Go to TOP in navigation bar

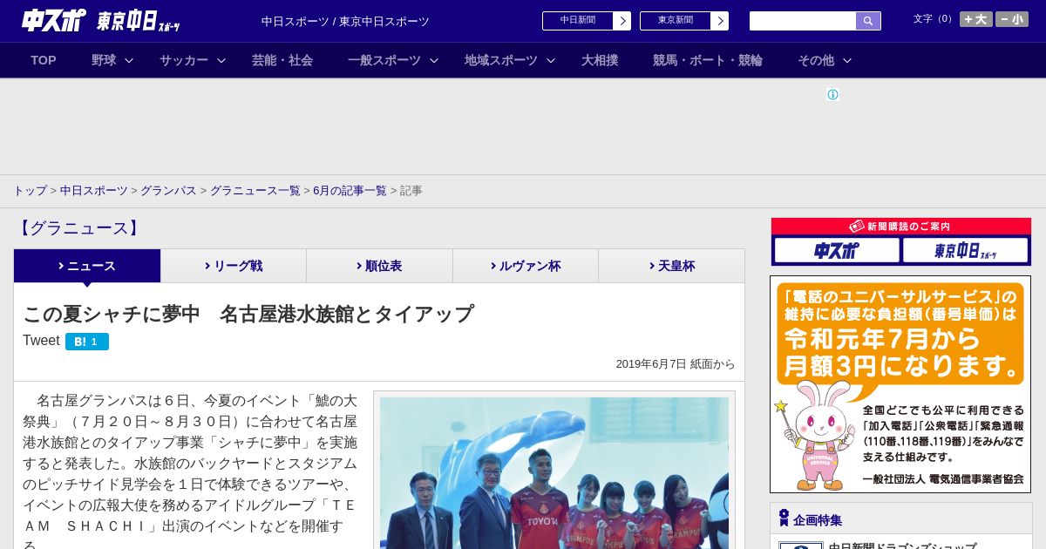[x=44, y=60]
